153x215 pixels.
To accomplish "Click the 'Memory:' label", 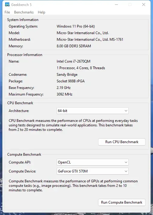I will (16, 46).
